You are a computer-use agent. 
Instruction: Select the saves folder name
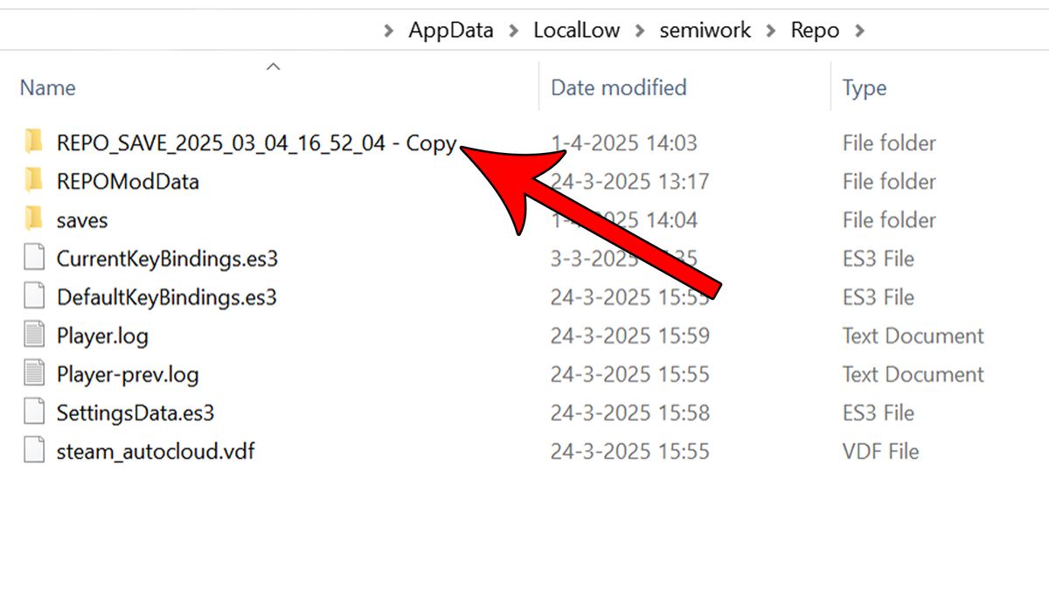pyautogui.click(x=82, y=220)
